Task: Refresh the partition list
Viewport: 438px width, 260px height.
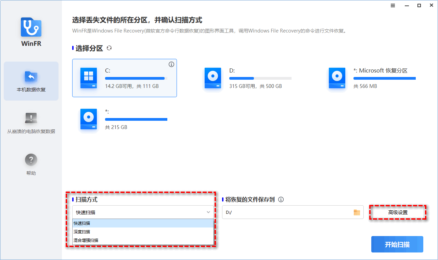Action: coord(109,48)
